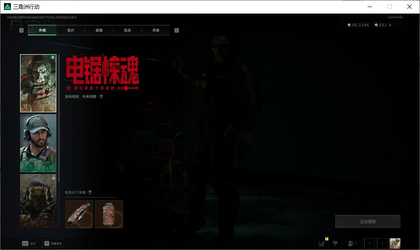Close the 三角洲行动 window

click(x=409, y=7)
